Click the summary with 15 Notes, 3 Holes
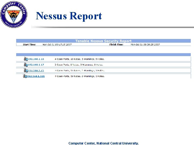Screen dimensions: 194x145 pos(79,70)
